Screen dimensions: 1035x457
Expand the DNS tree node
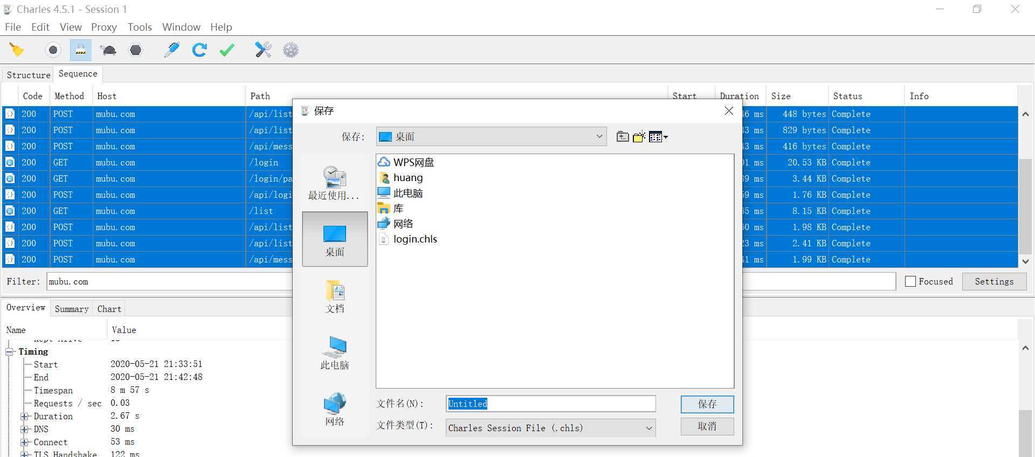click(x=24, y=429)
